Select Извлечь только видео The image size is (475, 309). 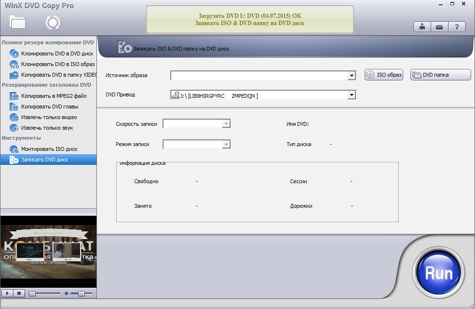point(49,117)
